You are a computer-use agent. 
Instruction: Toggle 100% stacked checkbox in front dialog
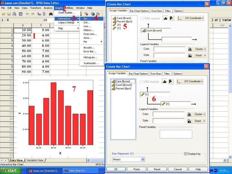point(141,82)
